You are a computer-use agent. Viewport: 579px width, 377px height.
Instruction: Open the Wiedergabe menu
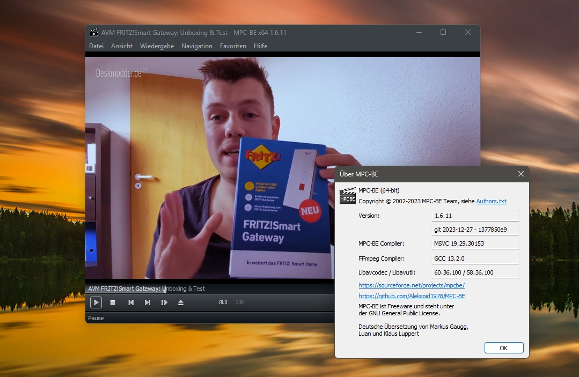(157, 46)
